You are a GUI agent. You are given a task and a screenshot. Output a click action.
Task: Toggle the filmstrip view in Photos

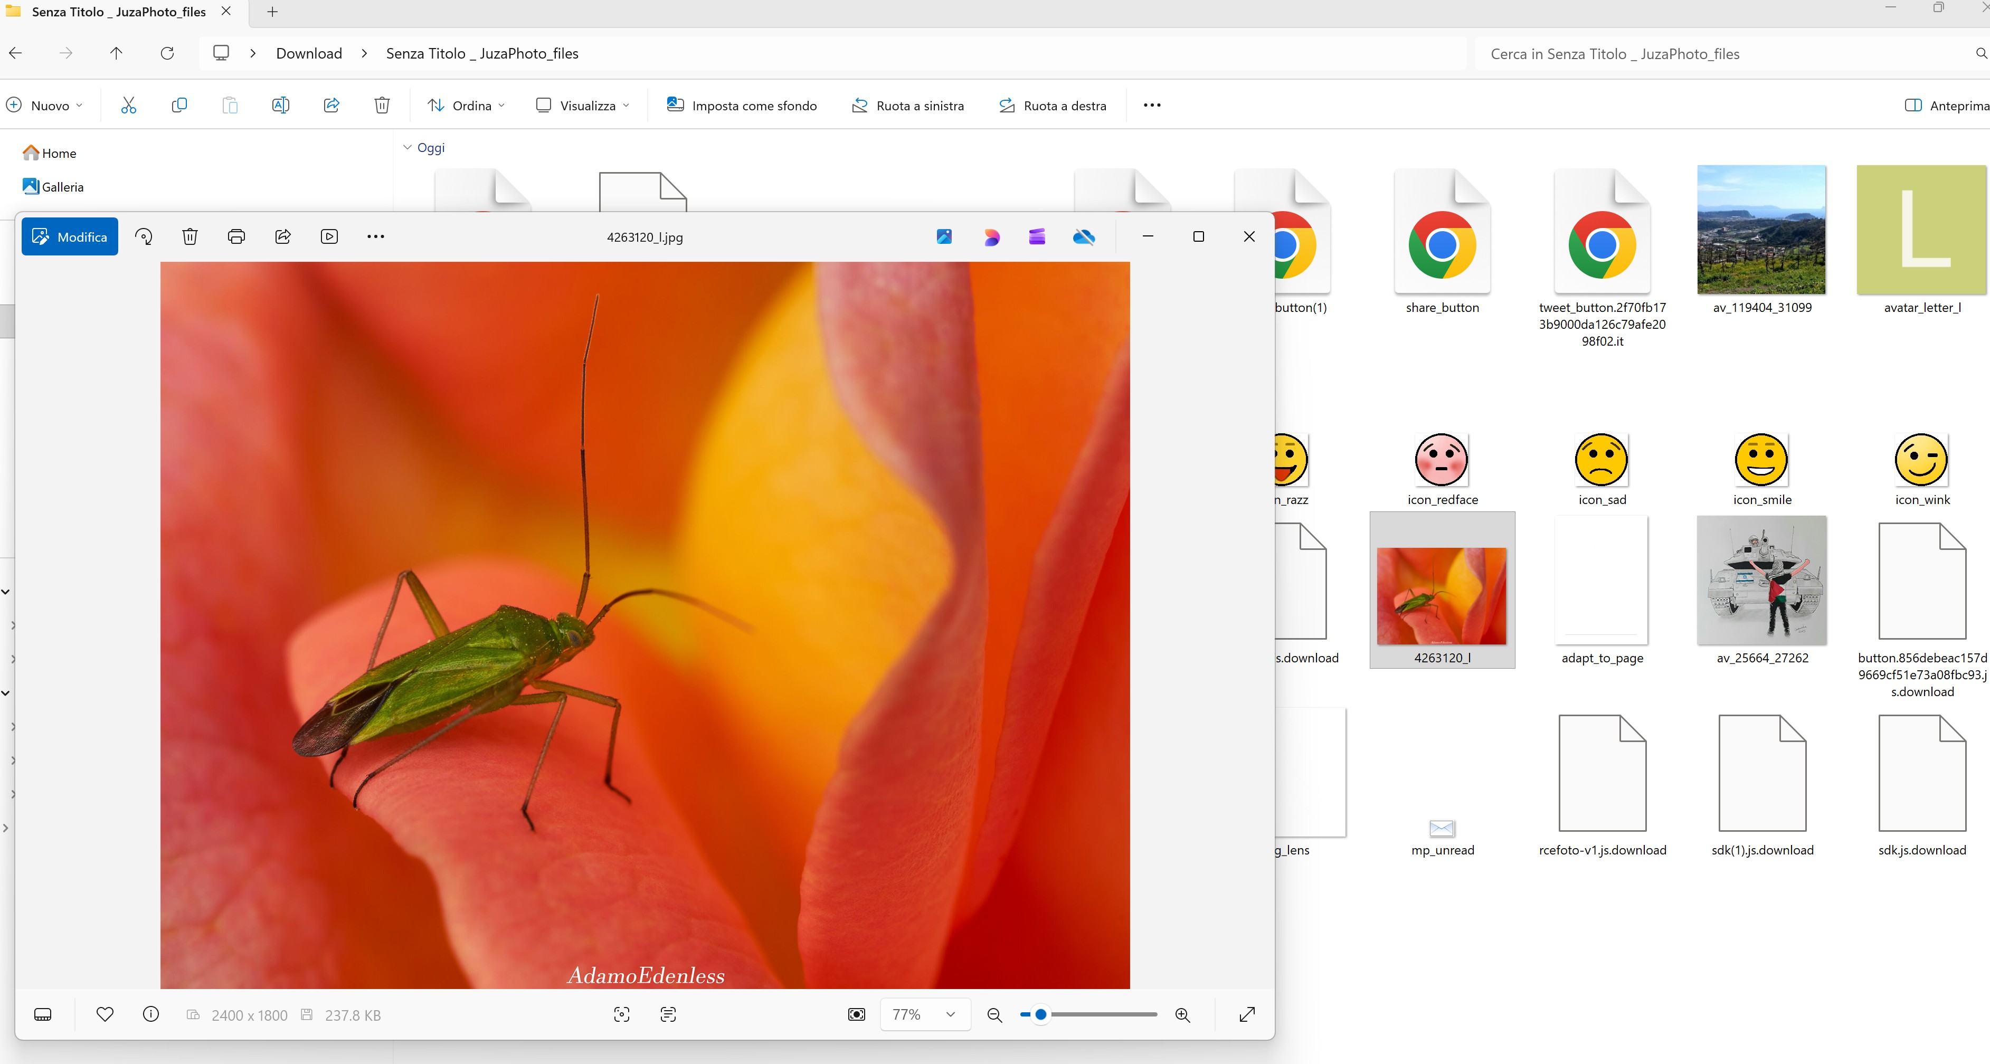pyautogui.click(x=43, y=1014)
